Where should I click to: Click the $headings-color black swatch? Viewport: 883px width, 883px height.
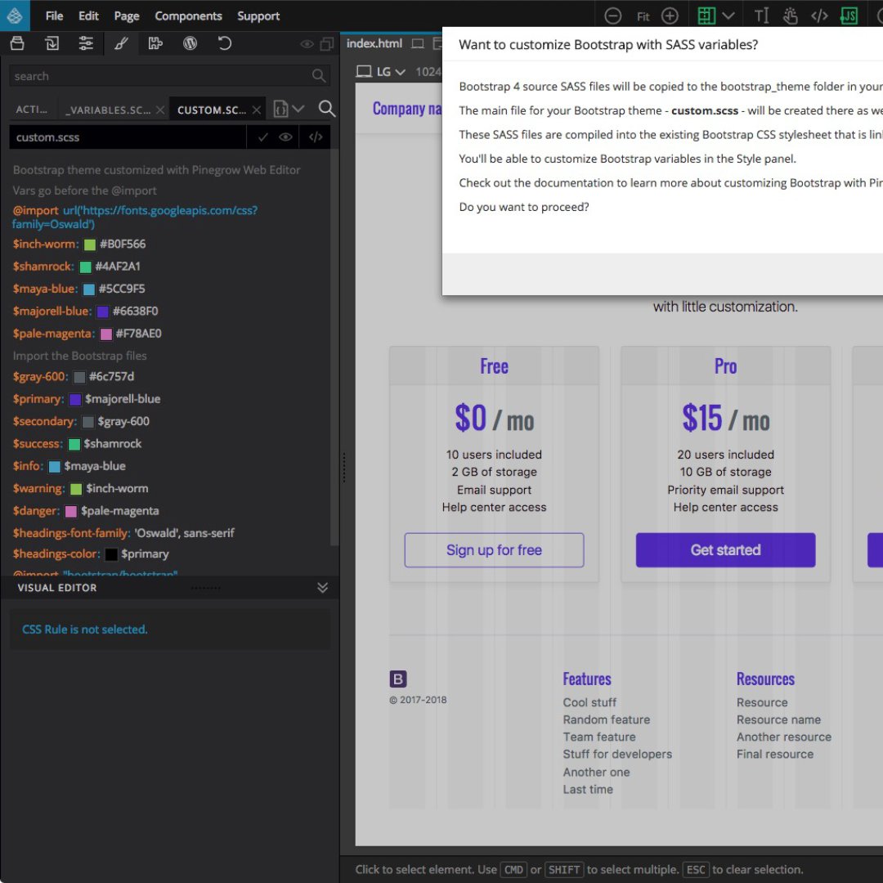(111, 554)
